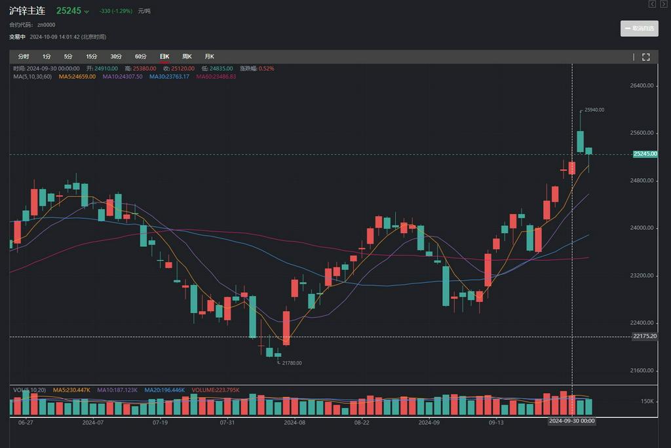Click the fullscreen chart icon
The width and height of the screenshot is (671, 448).
(x=645, y=57)
